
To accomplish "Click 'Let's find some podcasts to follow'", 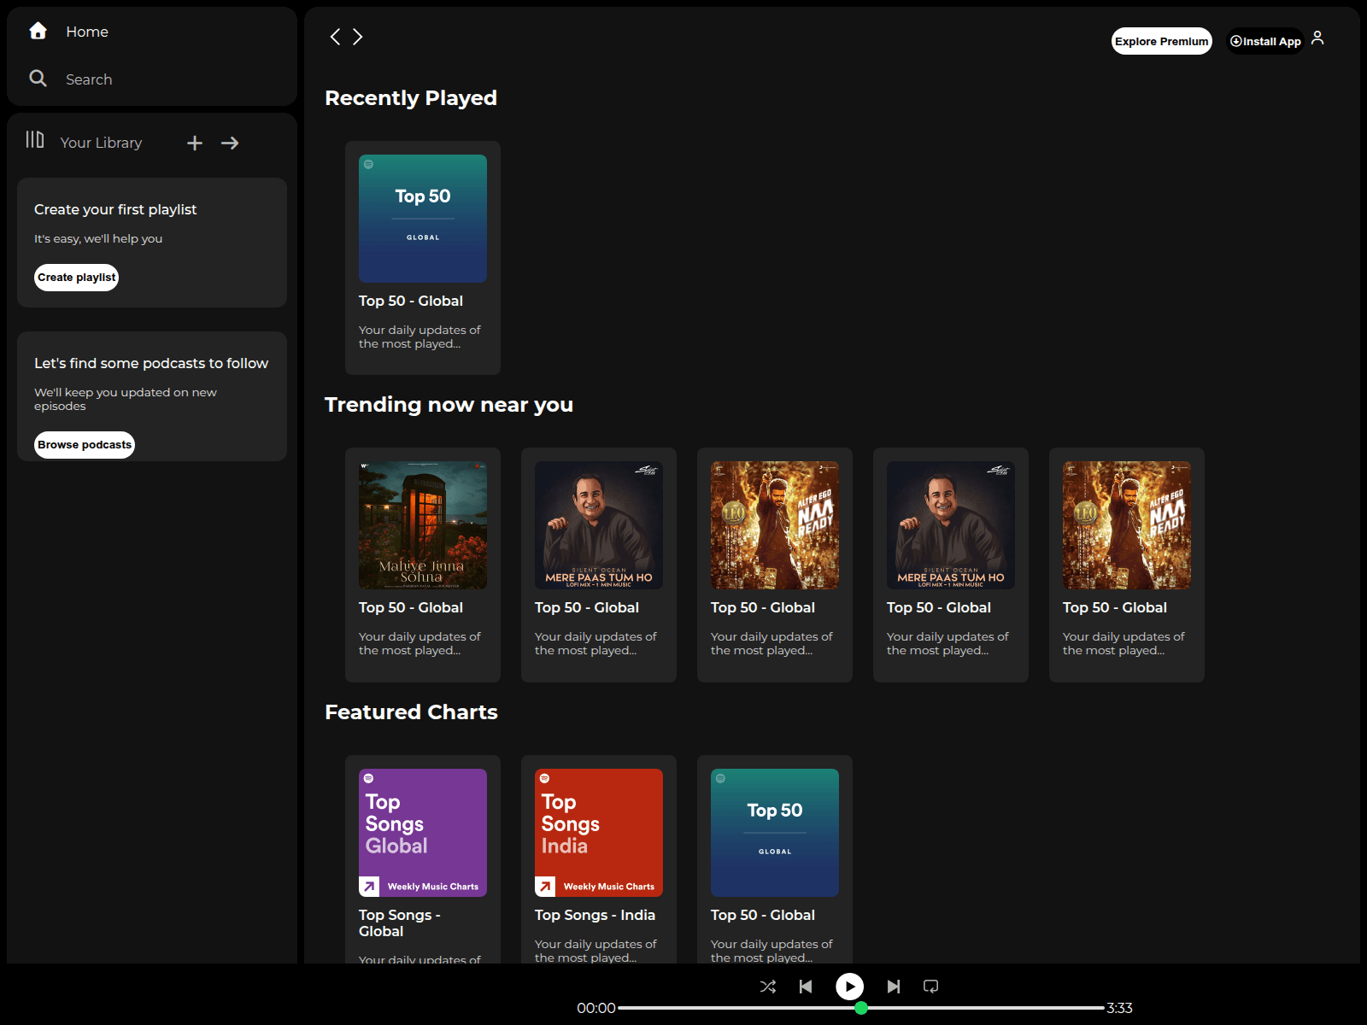I will tap(151, 363).
